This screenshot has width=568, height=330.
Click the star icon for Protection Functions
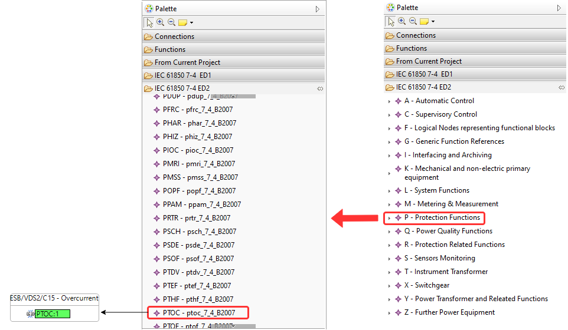398,218
